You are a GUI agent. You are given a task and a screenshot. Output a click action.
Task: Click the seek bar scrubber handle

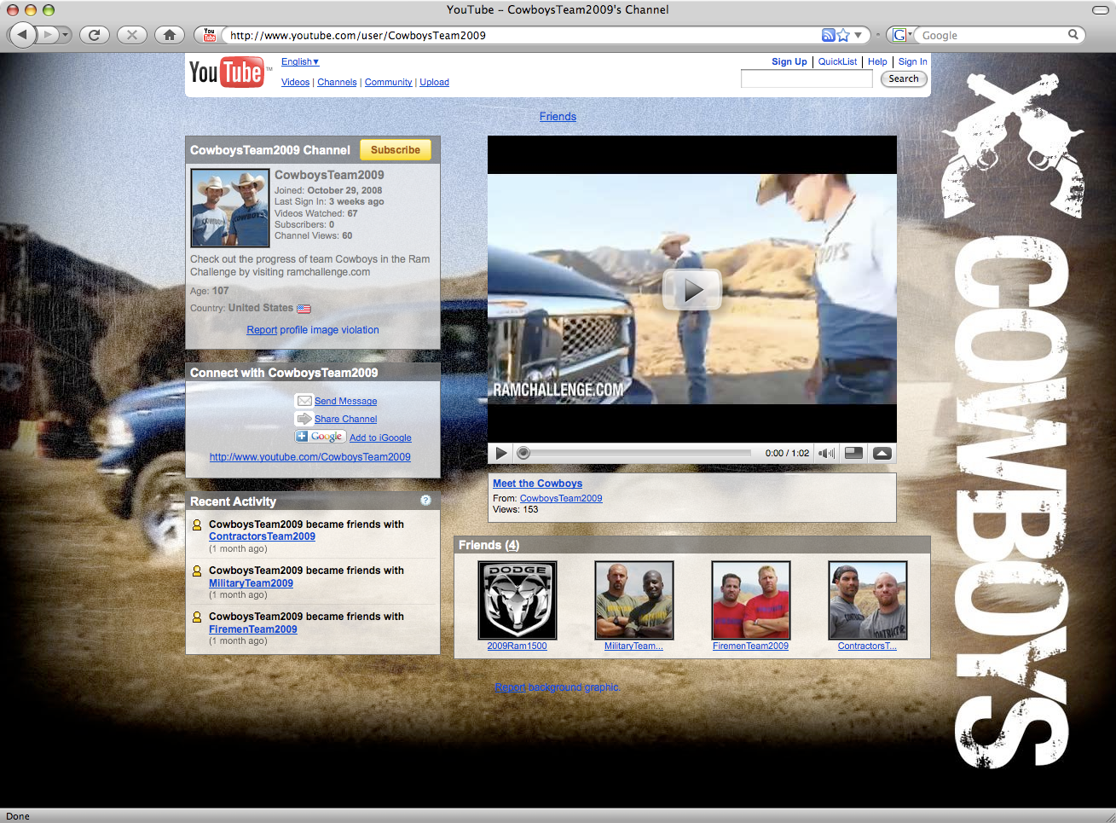pyautogui.click(x=523, y=453)
